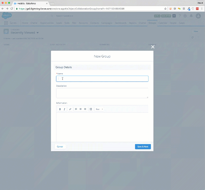Insert a link in the Information editor

[x=70, y=109]
